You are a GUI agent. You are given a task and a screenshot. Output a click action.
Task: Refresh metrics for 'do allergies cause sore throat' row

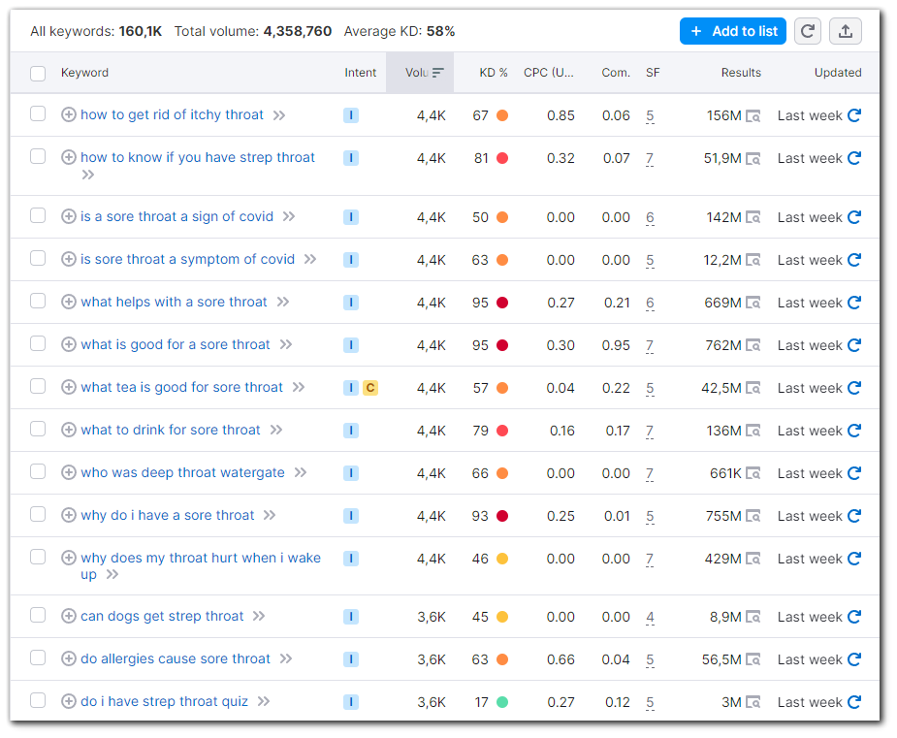coord(854,659)
